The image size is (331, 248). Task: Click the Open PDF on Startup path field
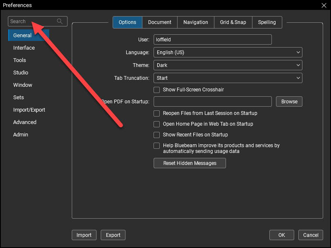point(213,102)
